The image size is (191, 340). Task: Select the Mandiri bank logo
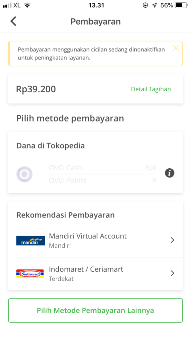tap(31, 240)
